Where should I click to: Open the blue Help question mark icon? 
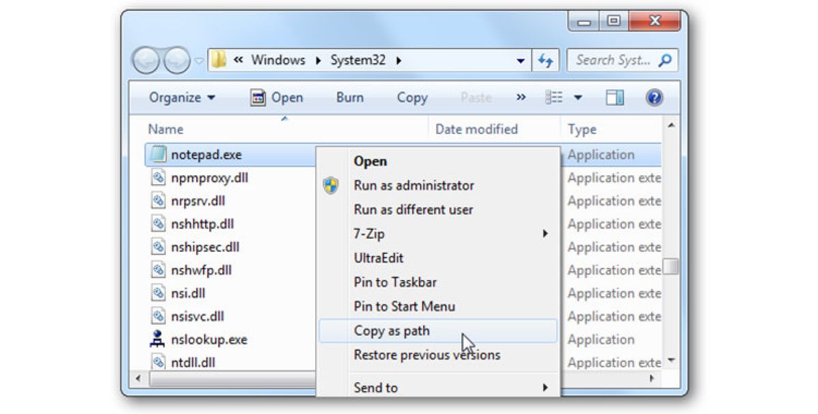654,97
